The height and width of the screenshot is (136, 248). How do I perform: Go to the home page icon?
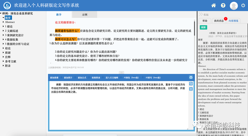[x=214, y=5]
